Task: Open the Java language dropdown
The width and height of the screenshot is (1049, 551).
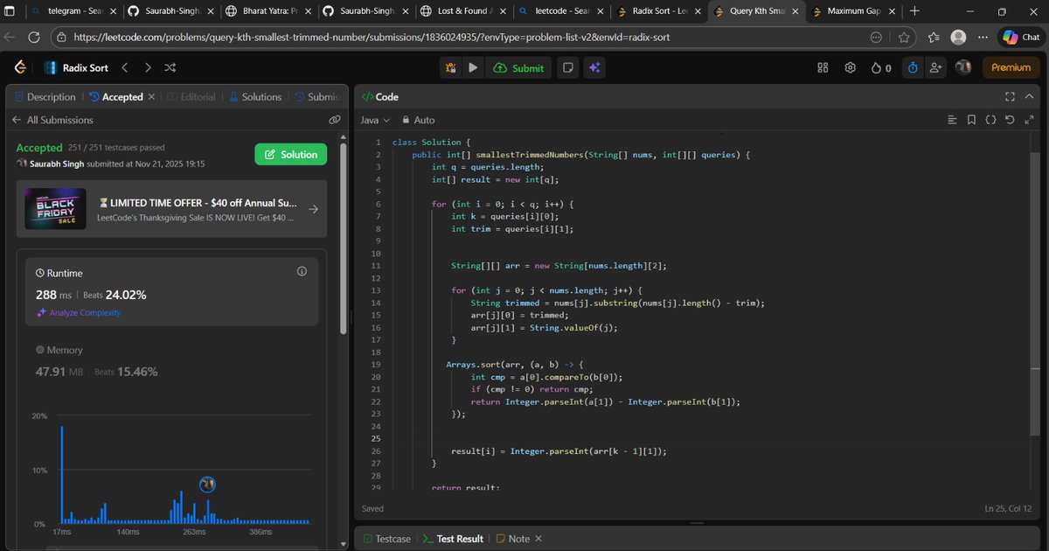Action: tap(374, 120)
